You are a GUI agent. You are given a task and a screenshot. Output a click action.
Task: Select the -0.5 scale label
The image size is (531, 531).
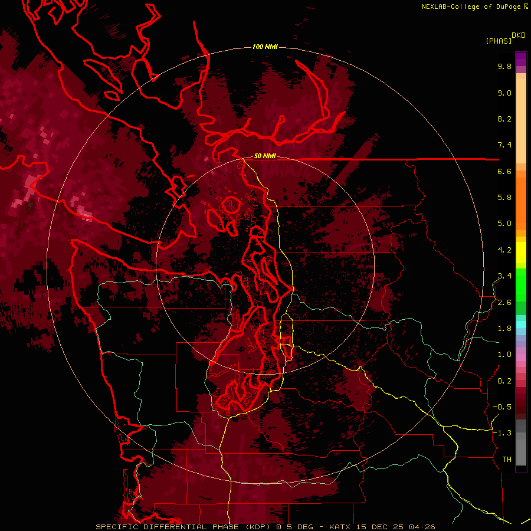[502, 407]
